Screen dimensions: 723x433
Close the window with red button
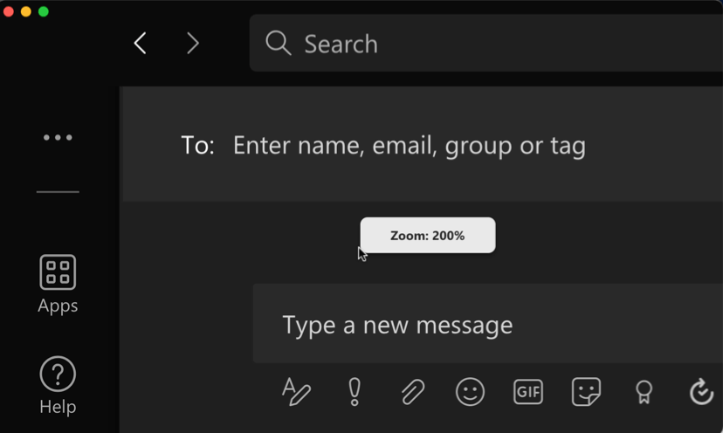coord(9,11)
